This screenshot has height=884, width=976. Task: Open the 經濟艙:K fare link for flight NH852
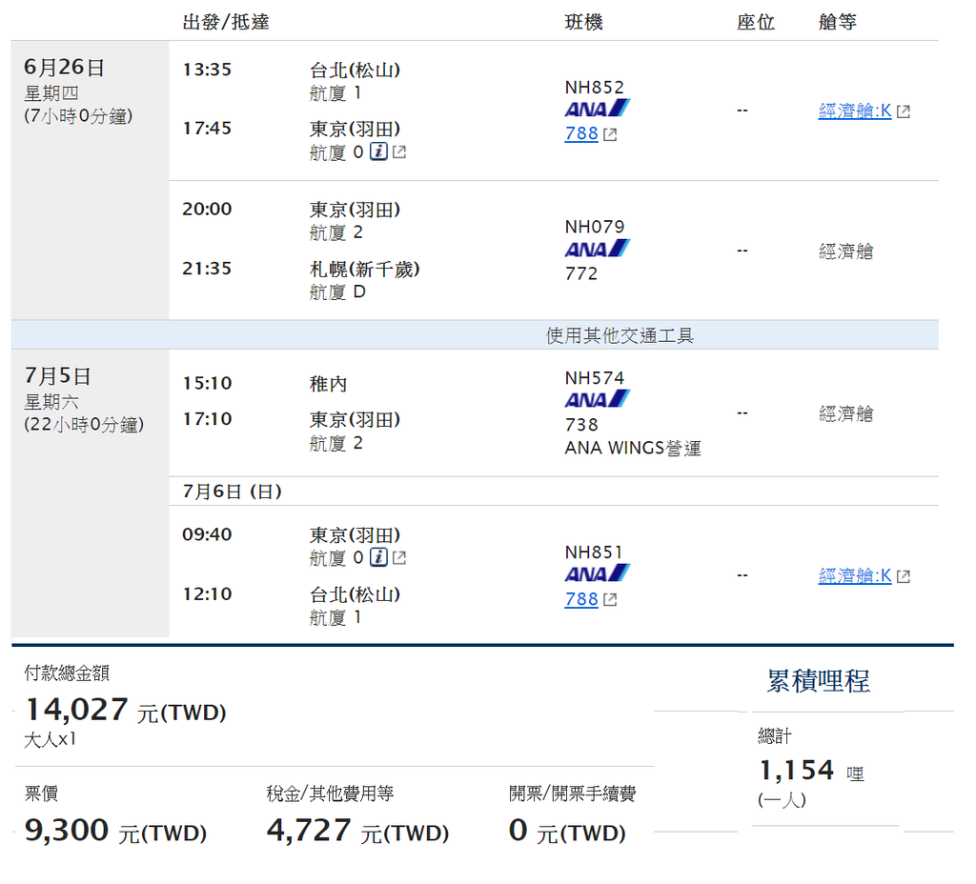[x=854, y=110]
